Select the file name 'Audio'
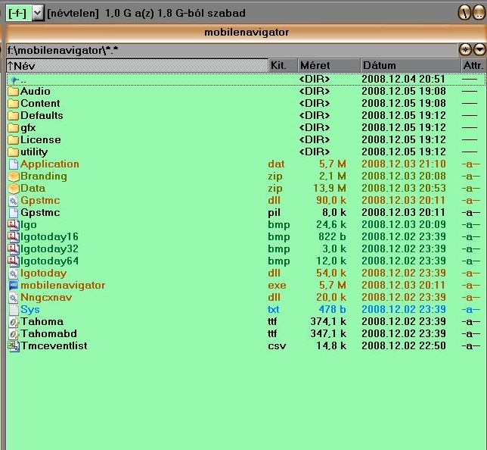 click(35, 91)
